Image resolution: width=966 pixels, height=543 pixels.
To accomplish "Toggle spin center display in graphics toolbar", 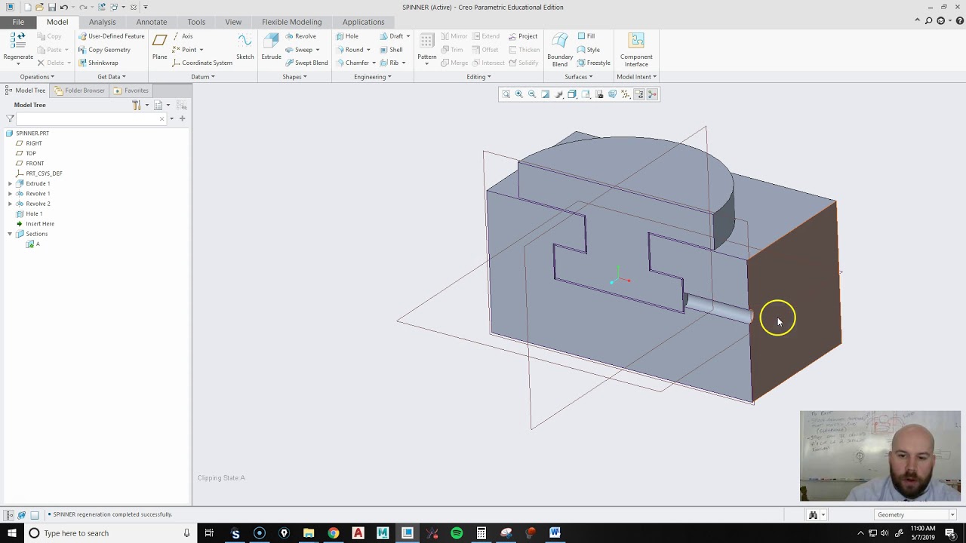I will pyautogui.click(x=652, y=94).
